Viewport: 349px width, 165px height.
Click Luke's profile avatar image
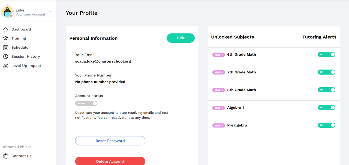(7, 12)
